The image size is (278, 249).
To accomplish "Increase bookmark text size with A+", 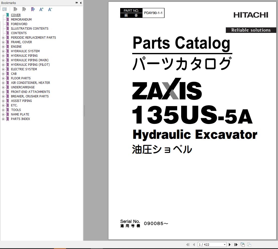I will point(41,9).
